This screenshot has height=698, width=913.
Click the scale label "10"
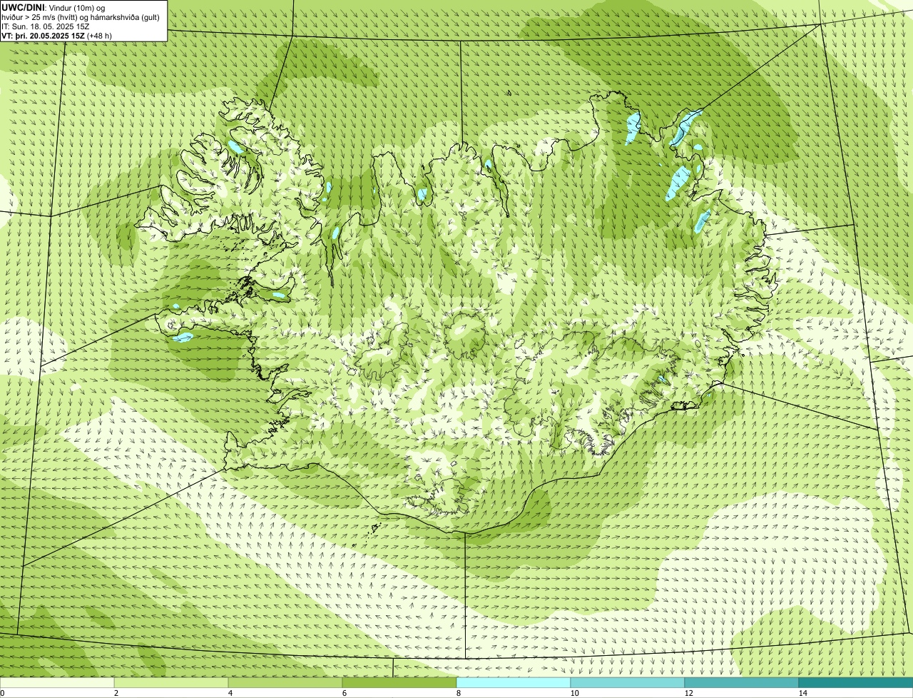click(574, 693)
